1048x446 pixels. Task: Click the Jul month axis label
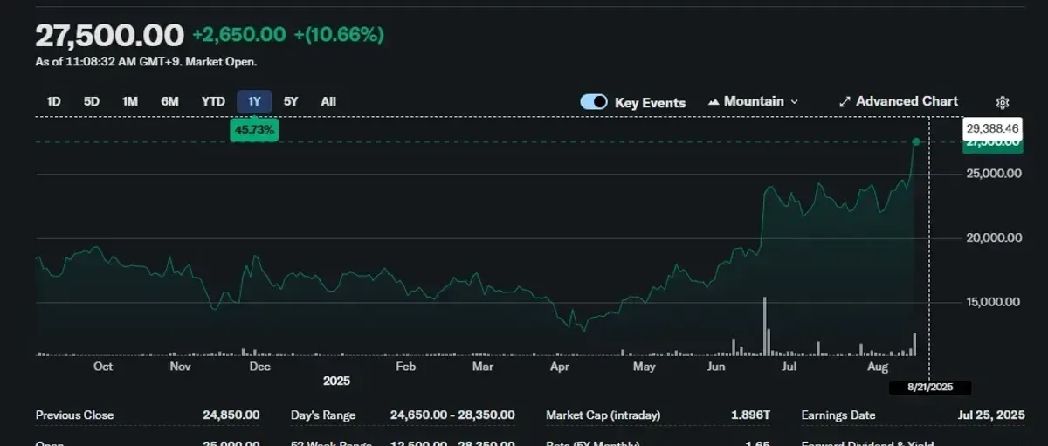pos(789,367)
